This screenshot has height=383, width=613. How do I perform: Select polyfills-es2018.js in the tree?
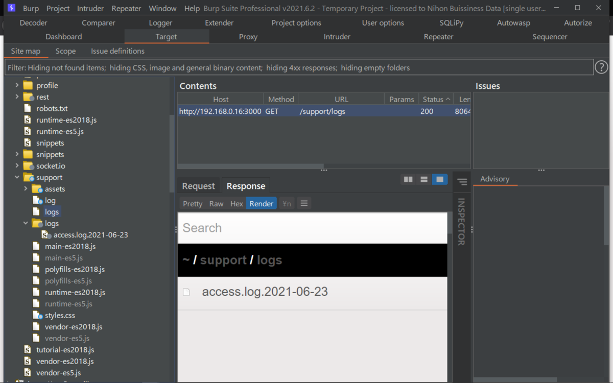[75, 269]
